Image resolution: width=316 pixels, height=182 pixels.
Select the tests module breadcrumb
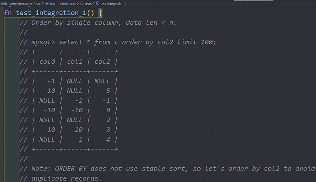point(88,4)
